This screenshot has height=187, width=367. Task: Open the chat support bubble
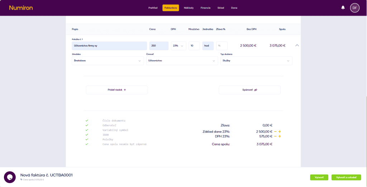pos(10,177)
